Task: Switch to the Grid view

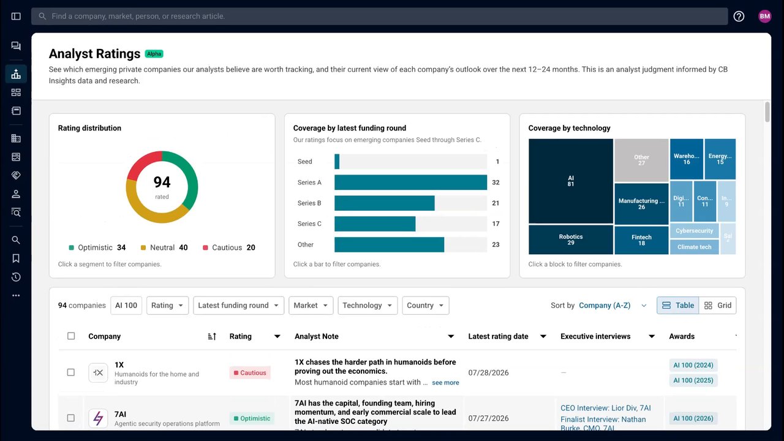Action: point(718,306)
